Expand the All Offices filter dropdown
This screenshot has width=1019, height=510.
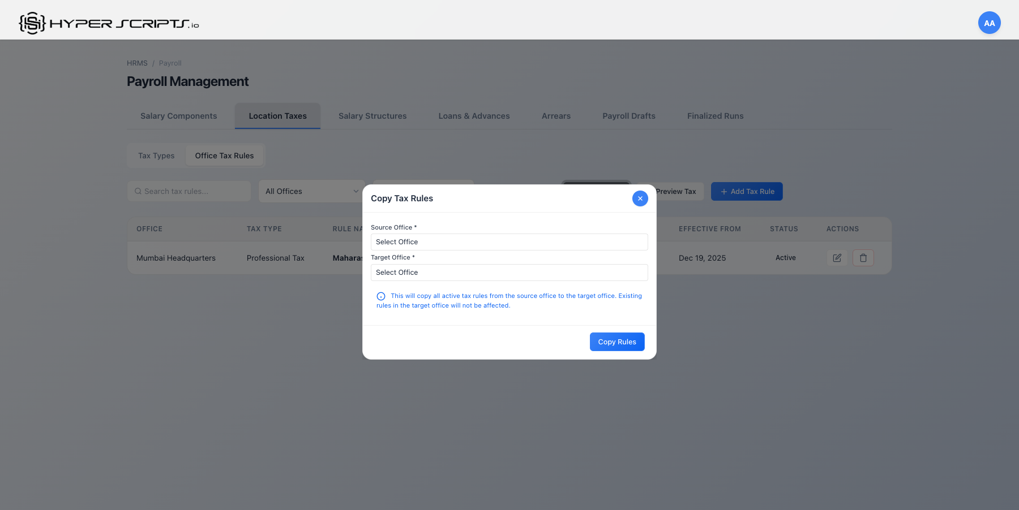coord(311,191)
